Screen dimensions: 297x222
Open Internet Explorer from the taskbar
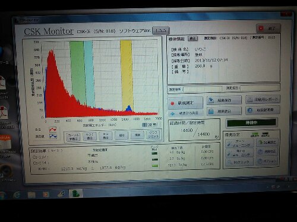click(17, 195)
